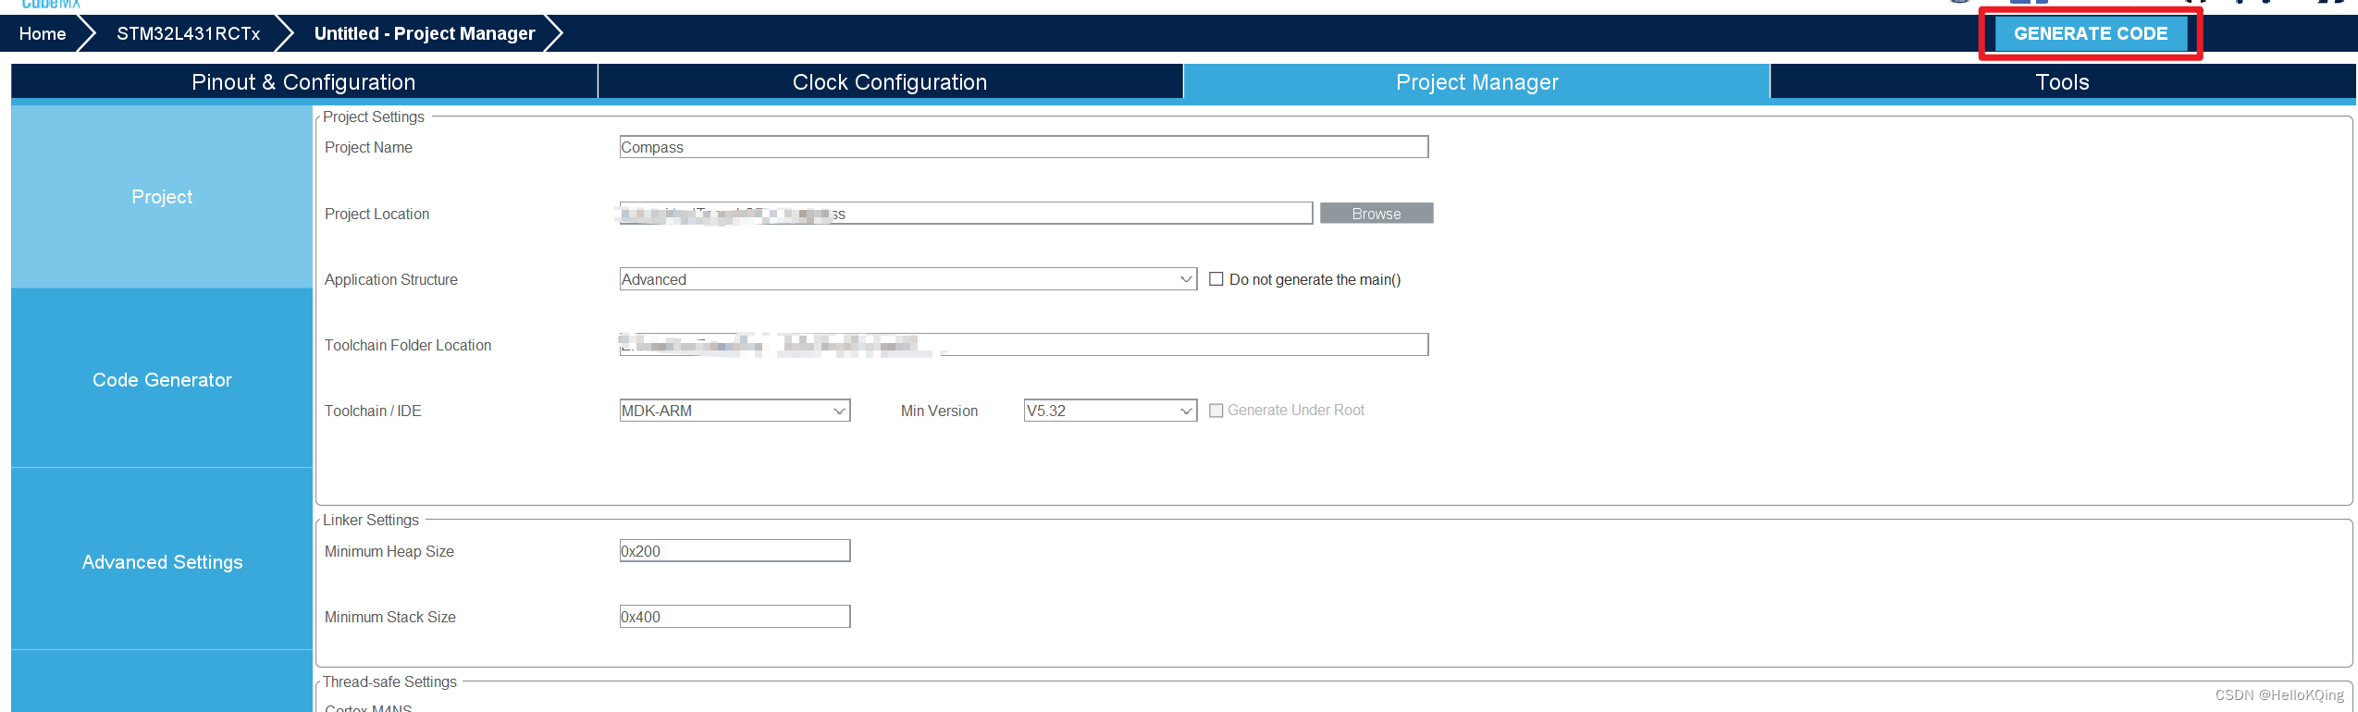Open the Toolchain / IDE MDK-ARM dropdown
2358x712 pixels.
735,411
